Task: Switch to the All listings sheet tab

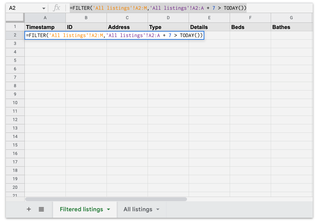Action: click(138, 209)
